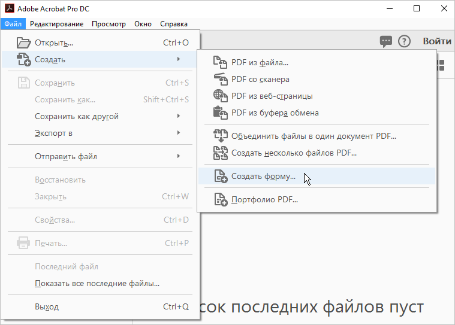Choose the PDF from web page globe icon
Image resolution: width=455 pixels, height=325 pixels.
[220, 96]
